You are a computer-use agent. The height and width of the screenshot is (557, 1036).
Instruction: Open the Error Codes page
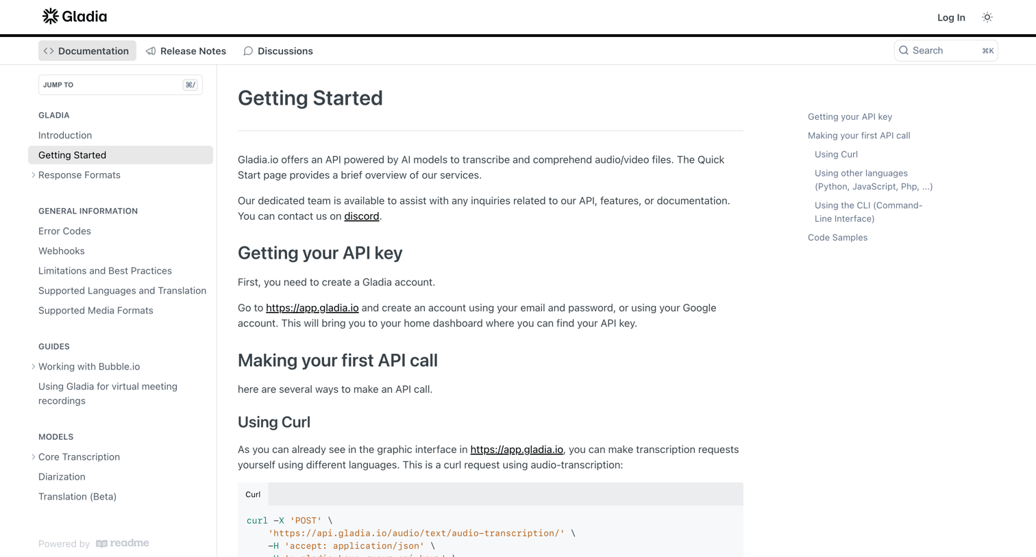click(64, 231)
